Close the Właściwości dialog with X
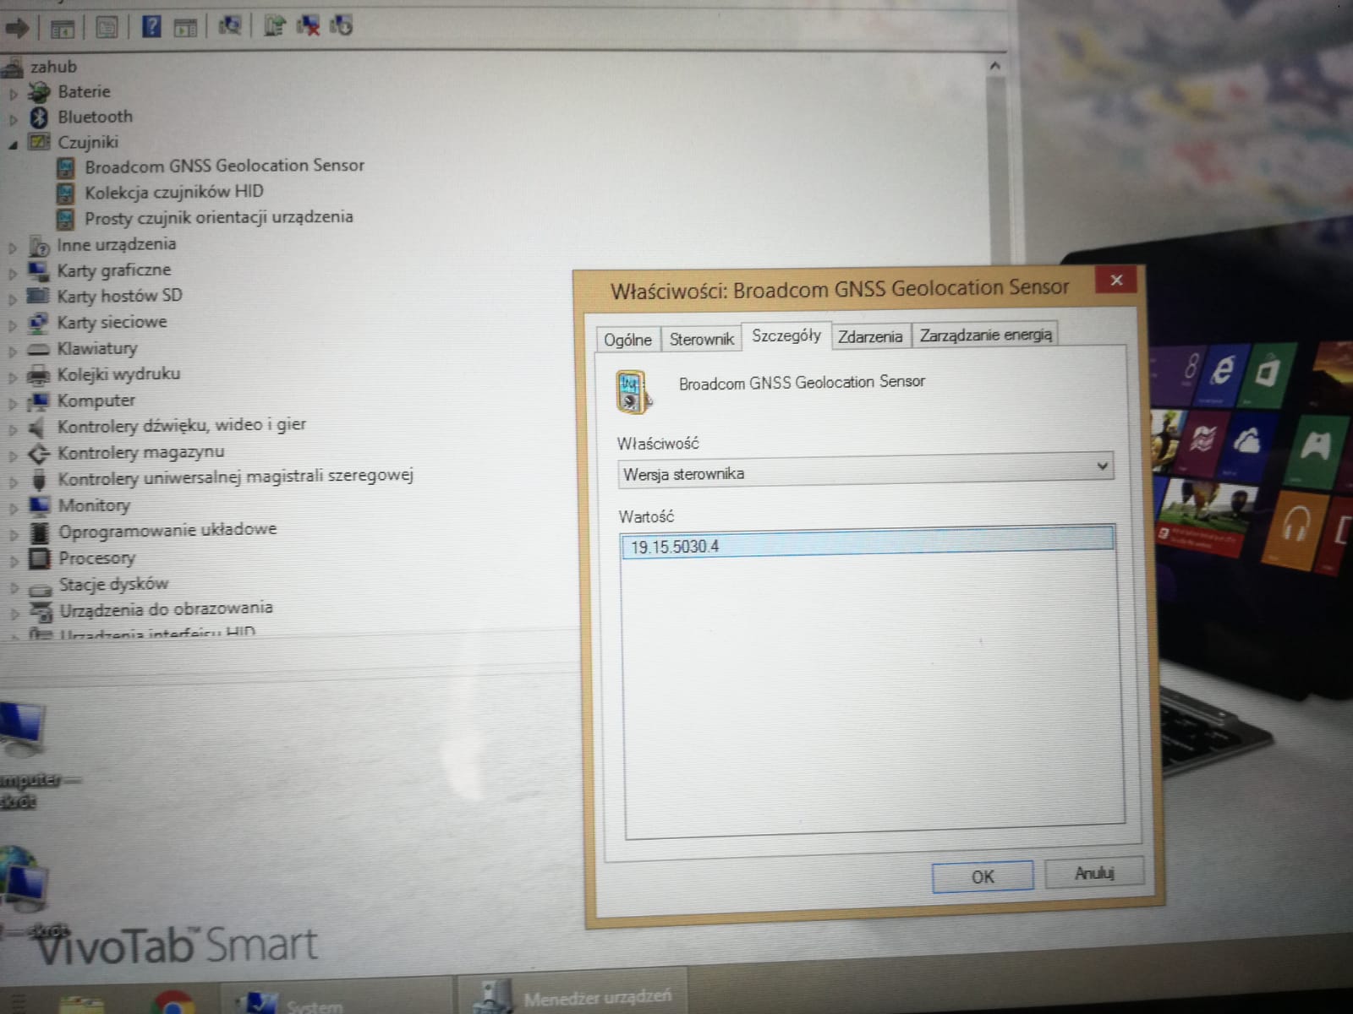 point(1116,280)
